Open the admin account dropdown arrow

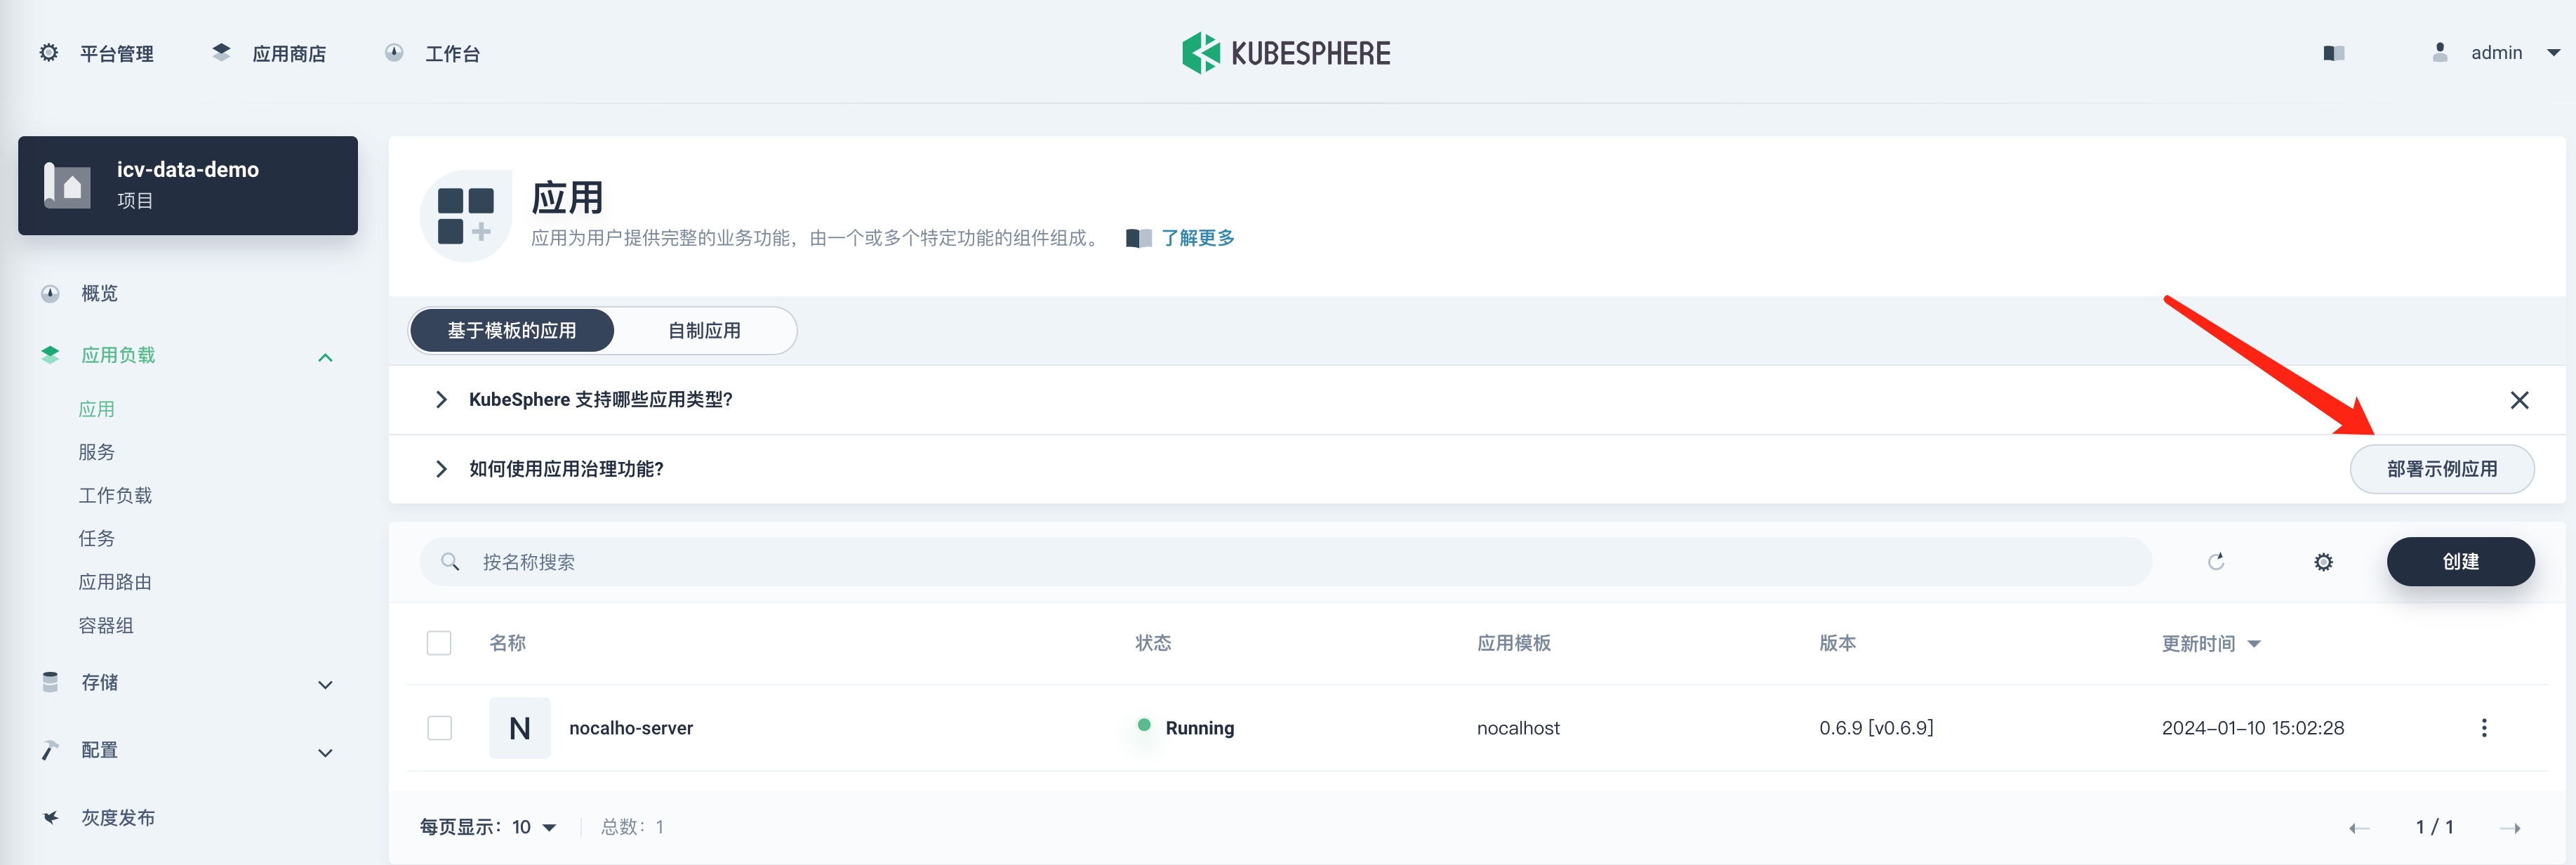point(2553,53)
